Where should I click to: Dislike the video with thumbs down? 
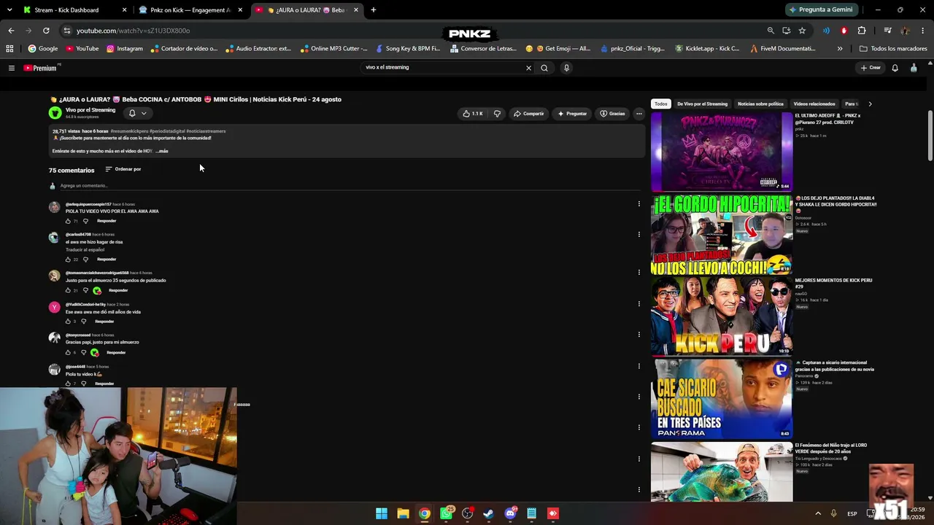click(497, 114)
